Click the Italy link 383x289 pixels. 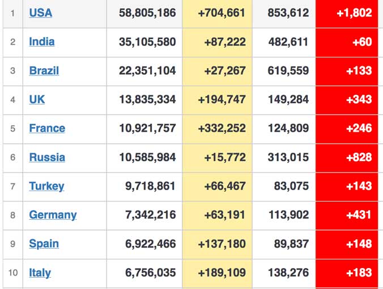tap(40, 273)
